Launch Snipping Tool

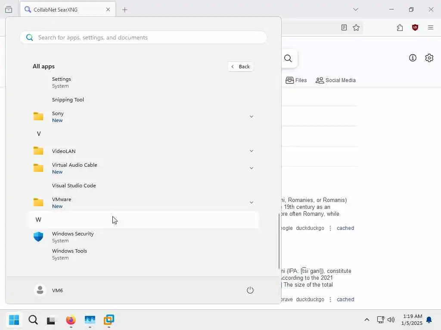143,100
